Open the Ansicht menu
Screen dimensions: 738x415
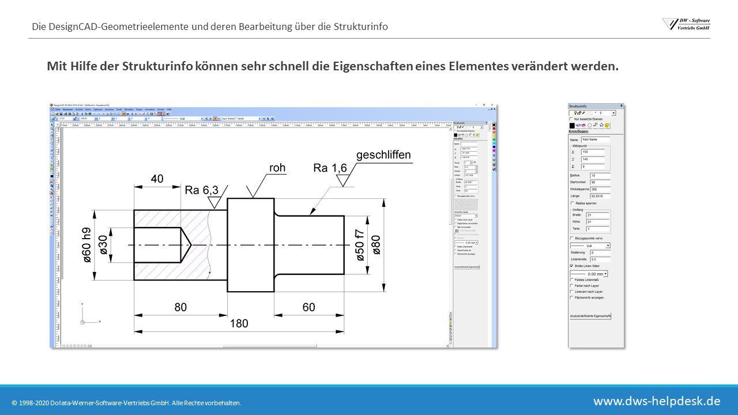tap(79, 110)
